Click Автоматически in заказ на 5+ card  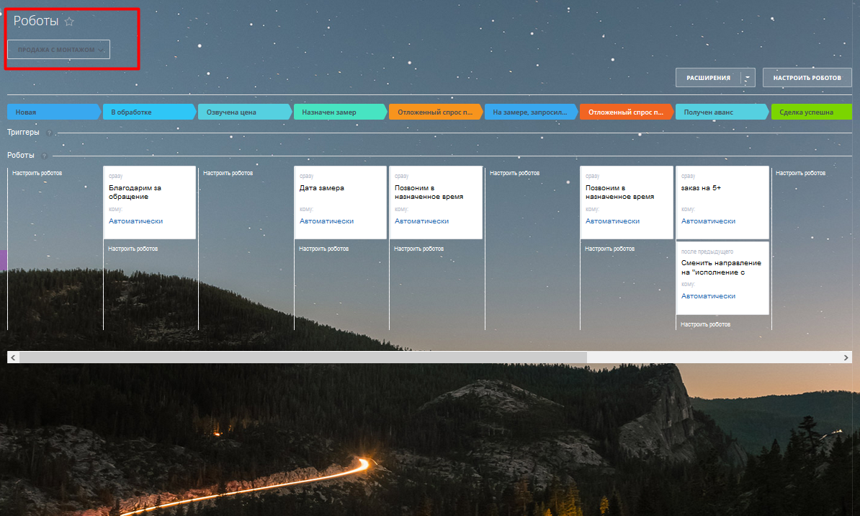[x=708, y=221]
